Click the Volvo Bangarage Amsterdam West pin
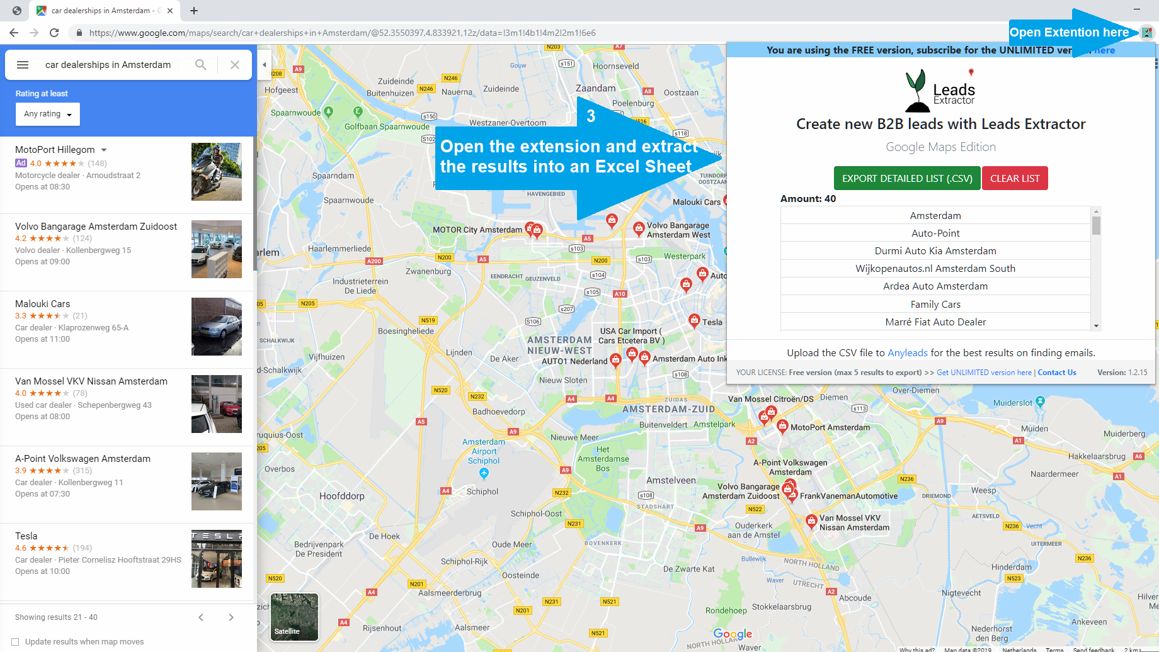1159x652 pixels. click(639, 228)
